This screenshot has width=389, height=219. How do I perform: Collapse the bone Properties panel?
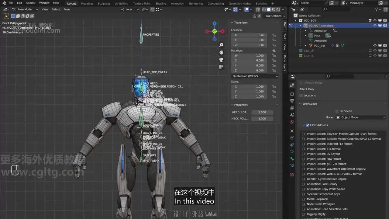coord(232,105)
